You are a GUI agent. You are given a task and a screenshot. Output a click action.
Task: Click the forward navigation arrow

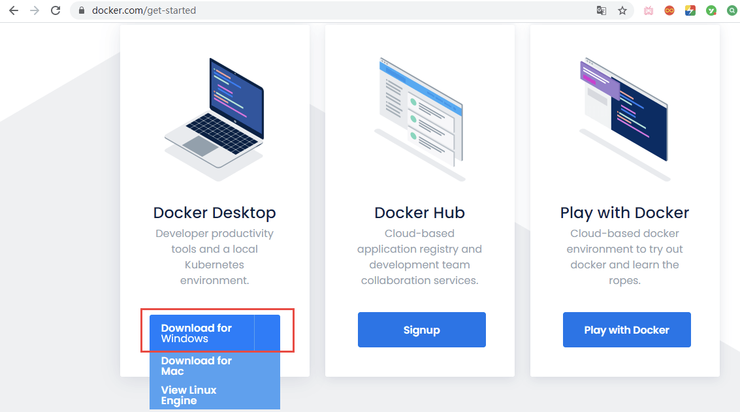35,10
